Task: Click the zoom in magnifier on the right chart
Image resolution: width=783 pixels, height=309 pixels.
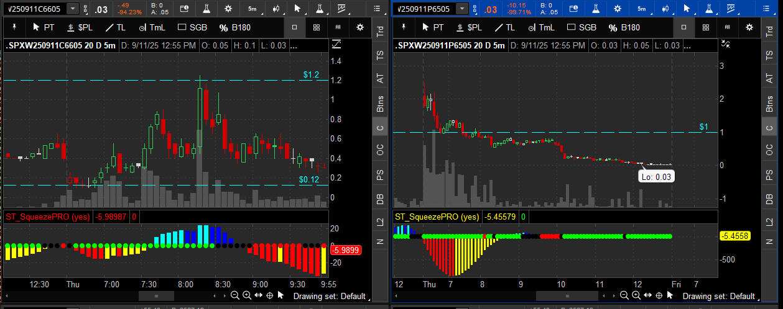Action: point(636,296)
